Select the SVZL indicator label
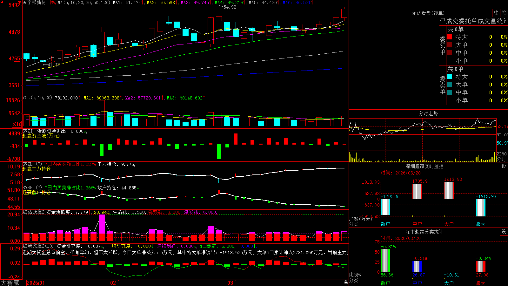 pos(28,164)
